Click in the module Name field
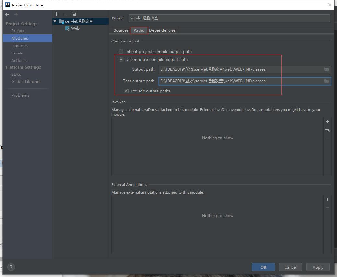 [x=229, y=18]
